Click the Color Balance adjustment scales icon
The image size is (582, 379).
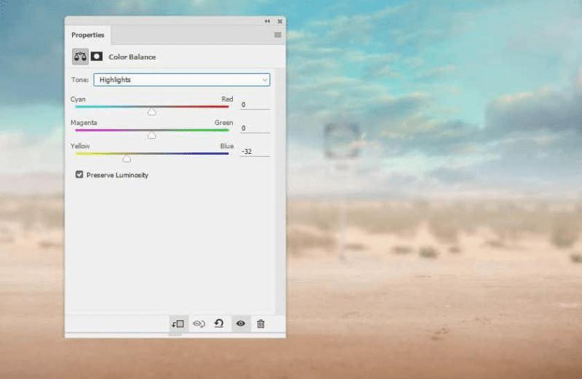(x=80, y=57)
